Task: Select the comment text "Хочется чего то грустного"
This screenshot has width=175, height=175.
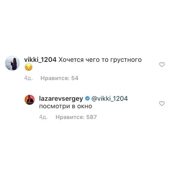Action: (x=100, y=60)
